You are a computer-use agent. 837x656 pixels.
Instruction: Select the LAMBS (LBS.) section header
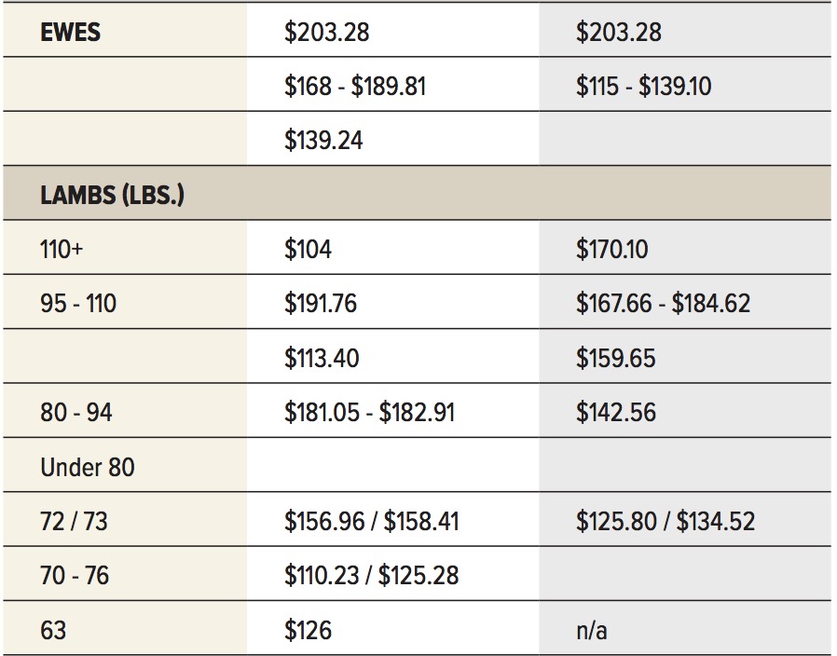pyautogui.click(x=112, y=195)
